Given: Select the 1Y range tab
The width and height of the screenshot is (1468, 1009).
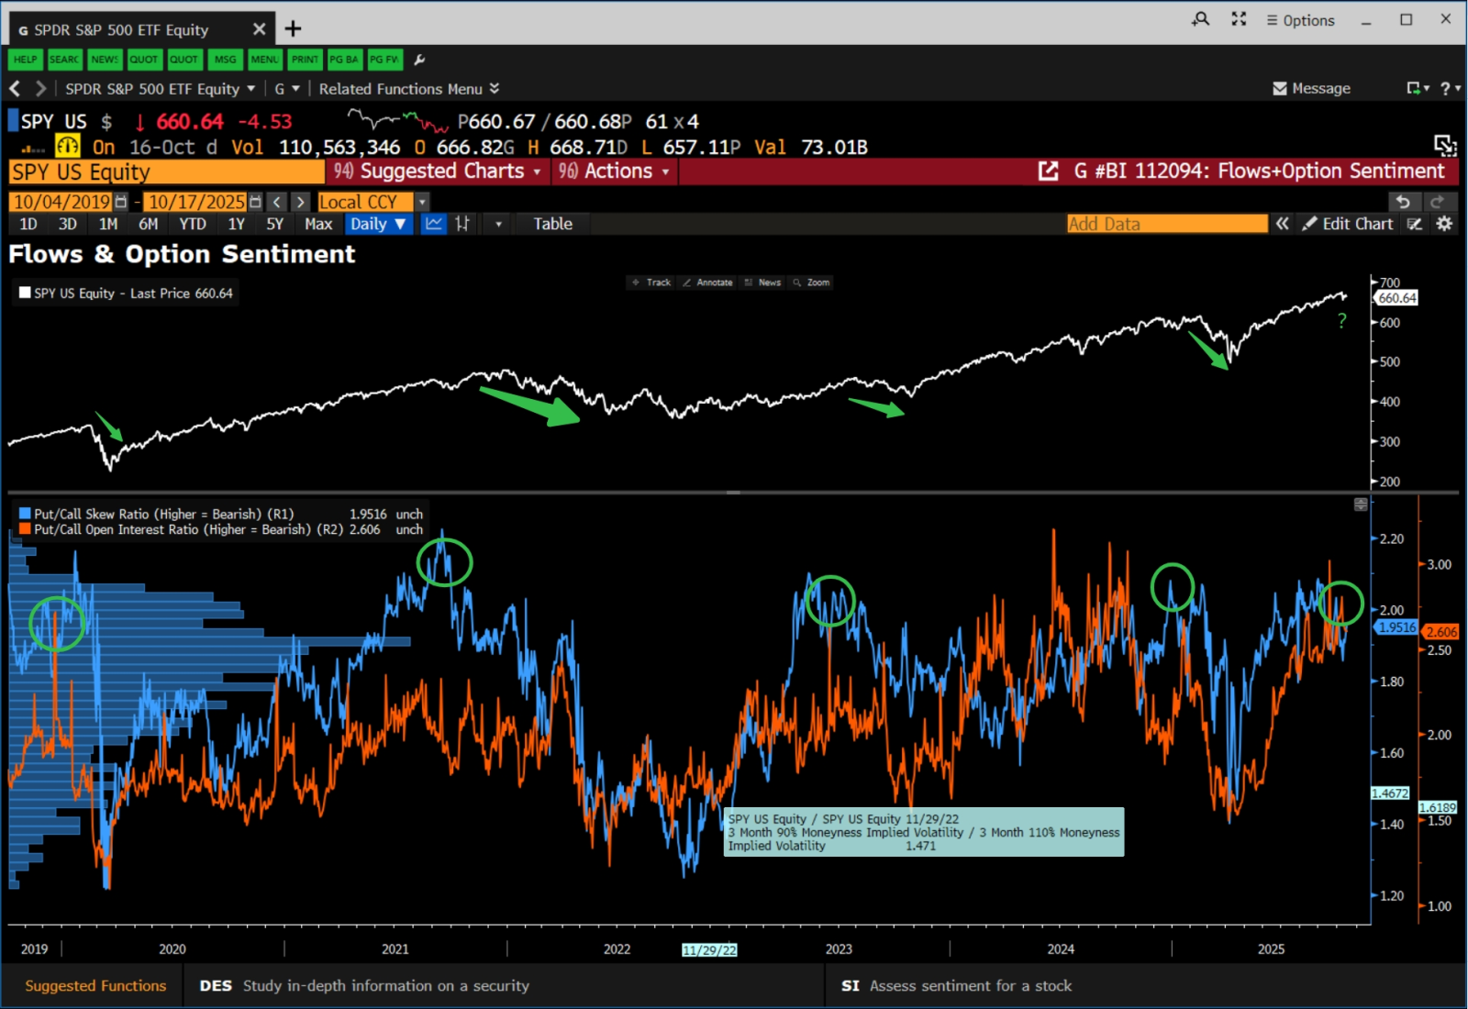Looking at the screenshot, I should coord(236,223).
